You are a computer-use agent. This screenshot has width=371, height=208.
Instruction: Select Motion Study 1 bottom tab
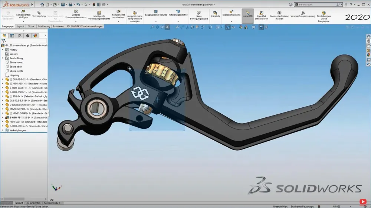[x=52, y=203]
